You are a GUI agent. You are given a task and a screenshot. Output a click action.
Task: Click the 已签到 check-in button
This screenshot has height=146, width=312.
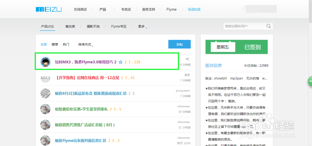click(x=252, y=47)
